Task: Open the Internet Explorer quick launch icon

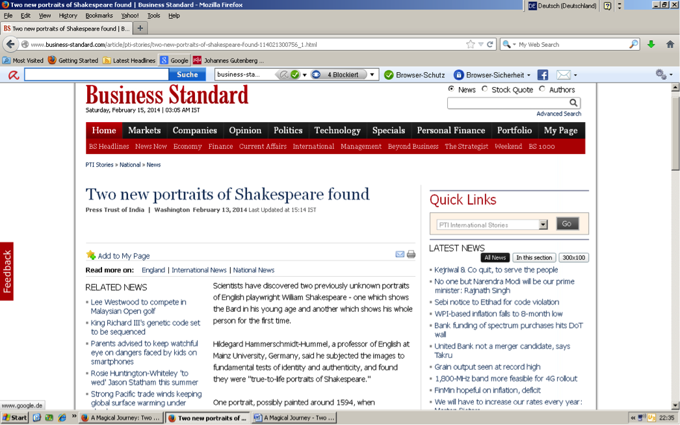Action: tap(62, 418)
